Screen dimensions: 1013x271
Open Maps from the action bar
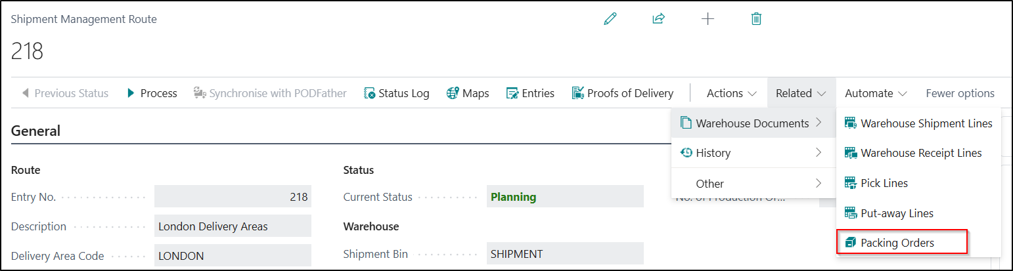(468, 93)
